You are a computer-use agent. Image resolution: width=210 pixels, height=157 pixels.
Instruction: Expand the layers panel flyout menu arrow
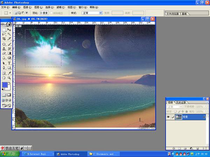pyautogui.click(x=207, y=102)
